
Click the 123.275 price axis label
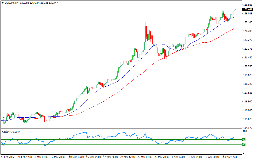(248, 40)
